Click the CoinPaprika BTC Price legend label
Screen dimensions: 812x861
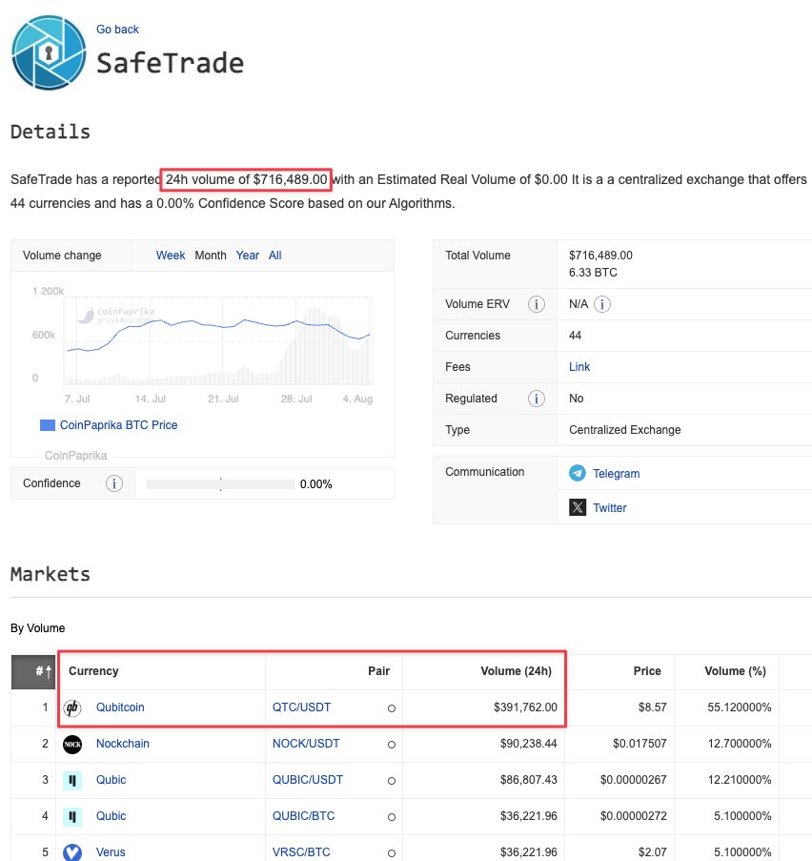coord(118,425)
